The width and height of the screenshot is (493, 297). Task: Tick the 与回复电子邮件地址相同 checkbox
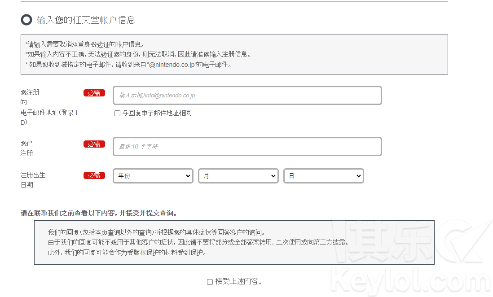point(117,114)
